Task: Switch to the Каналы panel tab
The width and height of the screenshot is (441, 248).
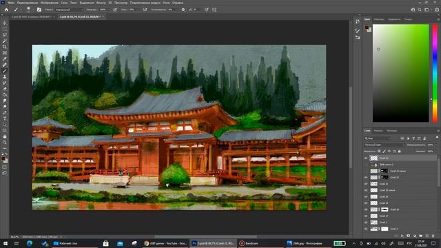Action: click(378, 131)
